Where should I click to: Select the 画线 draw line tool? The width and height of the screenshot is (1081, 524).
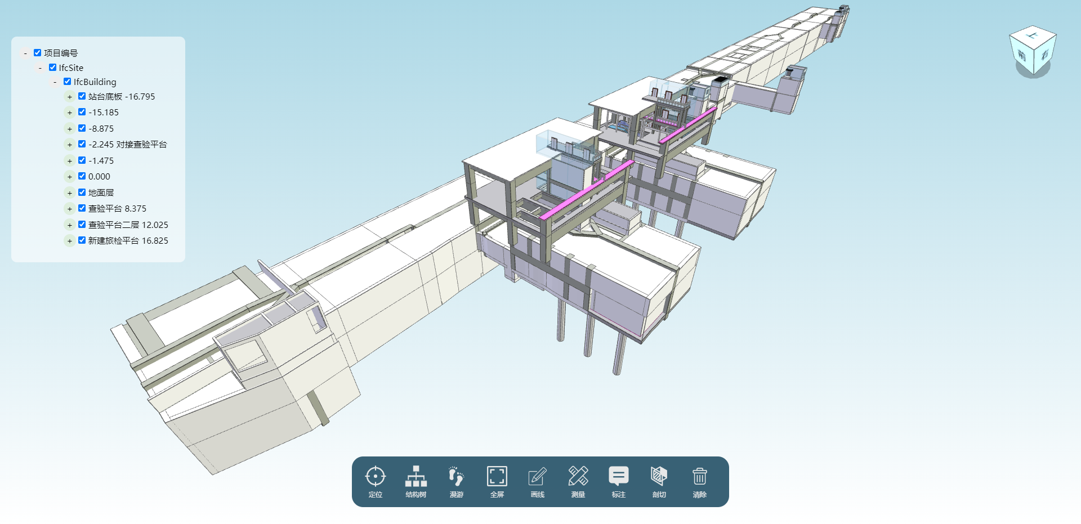pos(537,477)
